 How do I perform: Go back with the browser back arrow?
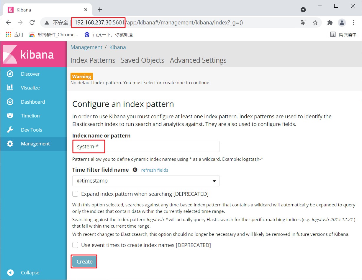point(9,22)
